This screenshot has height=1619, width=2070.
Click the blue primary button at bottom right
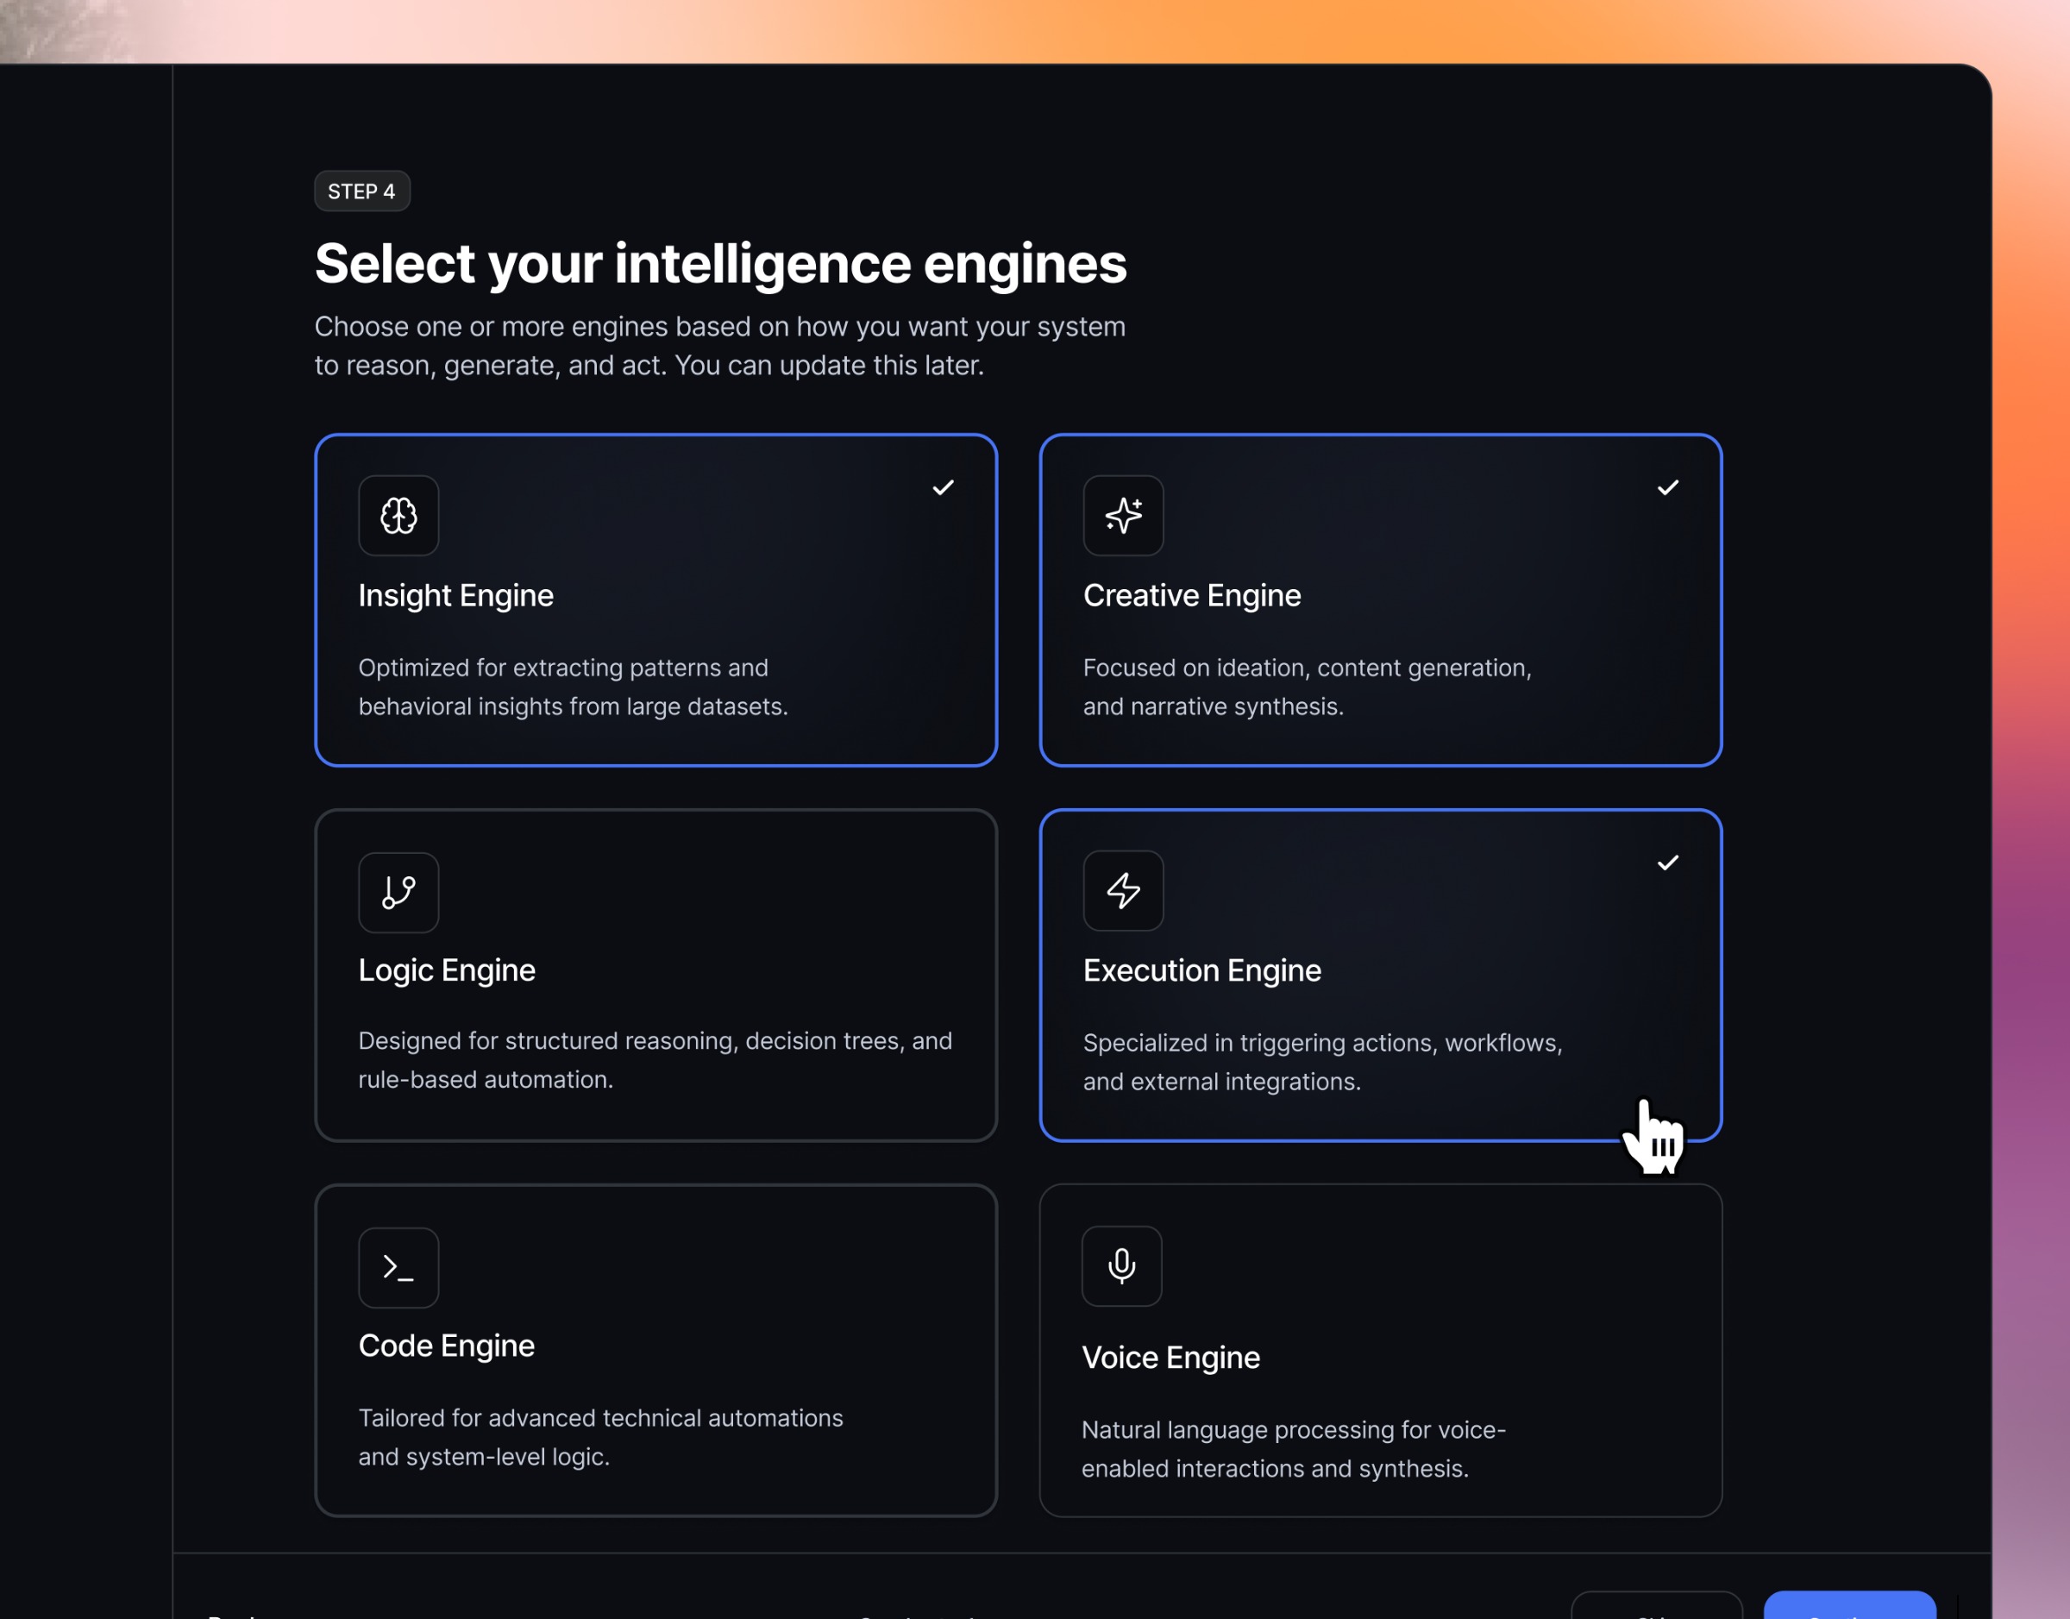pyautogui.click(x=1848, y=1608)
